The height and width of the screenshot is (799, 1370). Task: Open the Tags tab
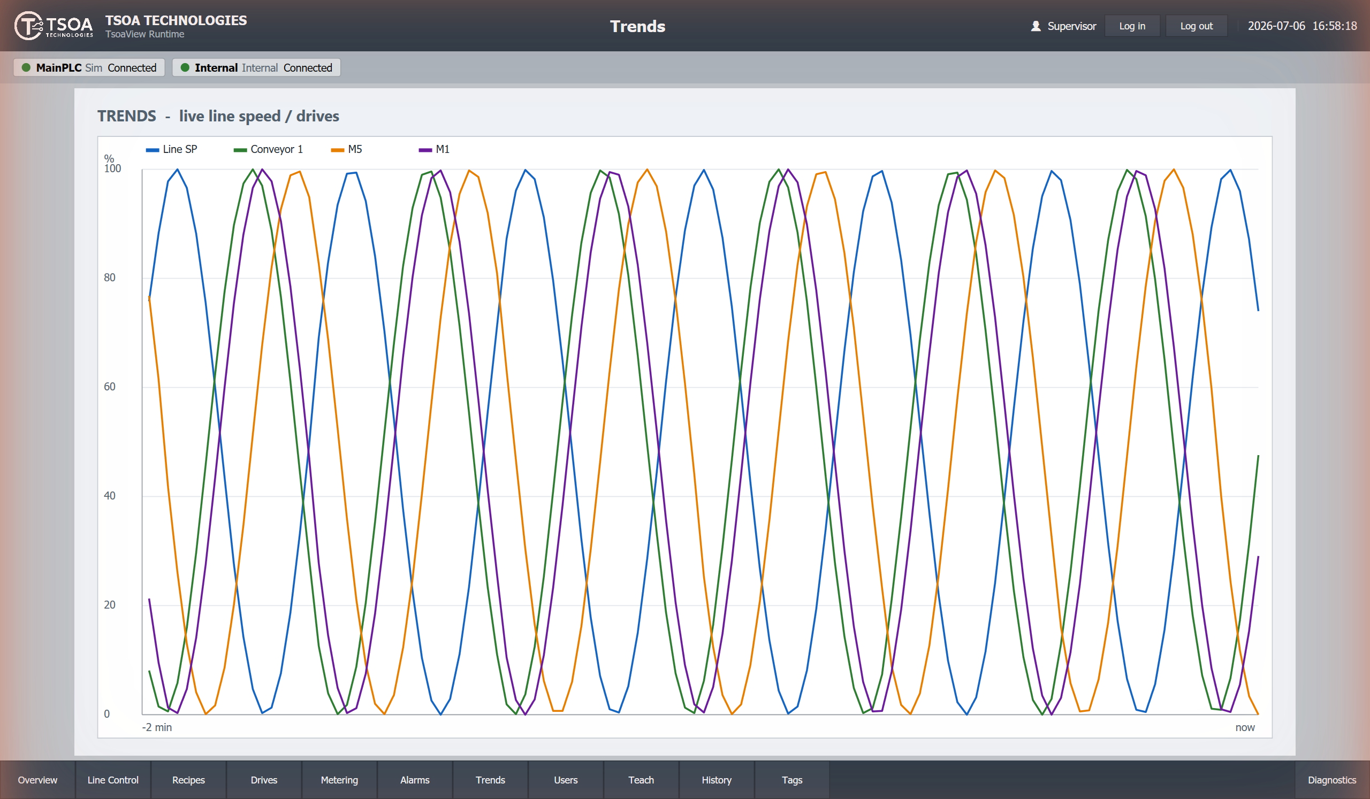[x=792, y=780]
